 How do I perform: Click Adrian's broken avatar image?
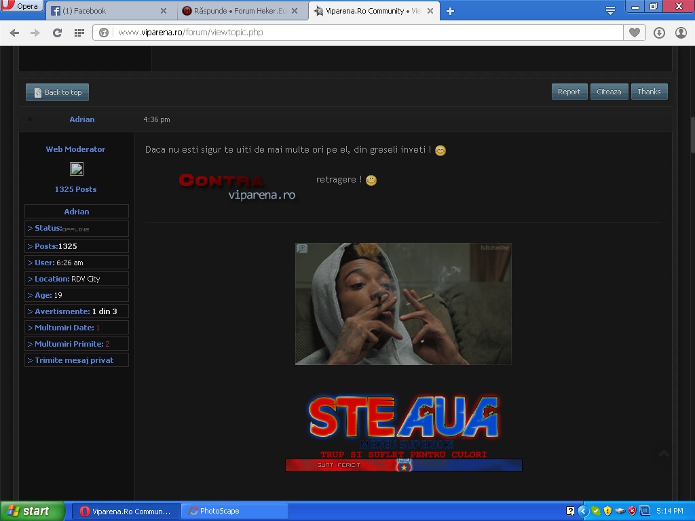pos(77,169)
